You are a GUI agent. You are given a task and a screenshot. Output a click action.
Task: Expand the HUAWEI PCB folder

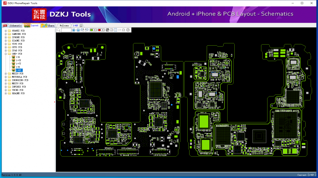[5, 31]
